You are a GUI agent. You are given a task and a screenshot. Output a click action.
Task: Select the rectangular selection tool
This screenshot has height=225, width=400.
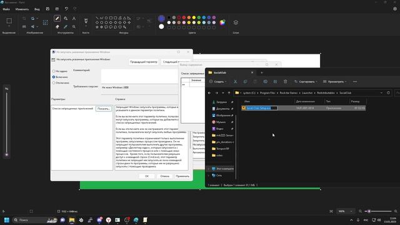click(9, 21)
